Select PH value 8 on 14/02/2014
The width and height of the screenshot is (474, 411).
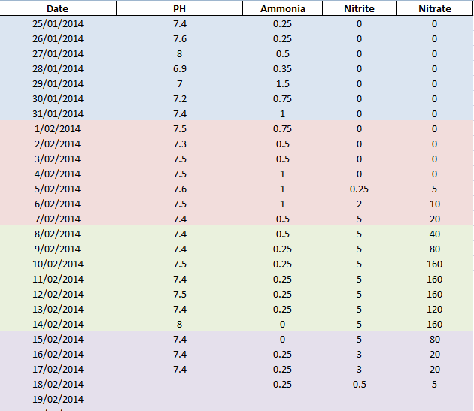pyautogui.click(x=179, y=324)
